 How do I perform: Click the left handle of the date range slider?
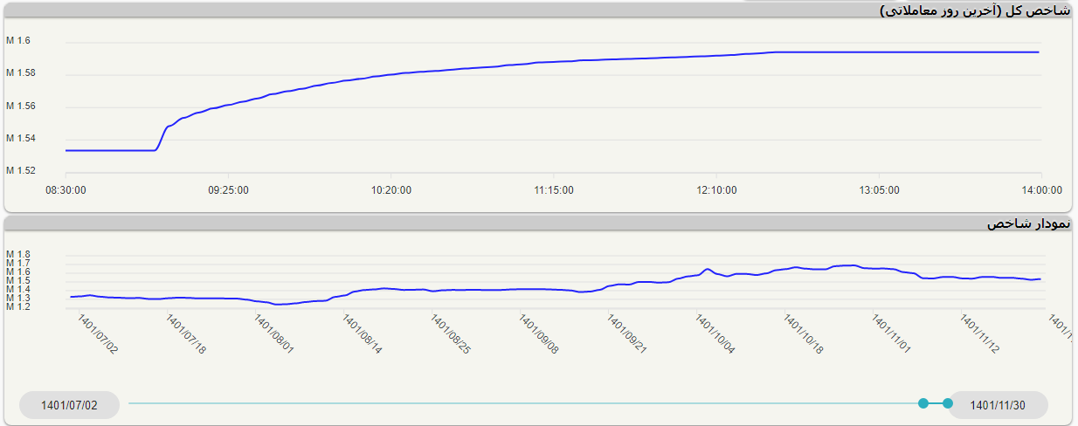click(923, 403)
